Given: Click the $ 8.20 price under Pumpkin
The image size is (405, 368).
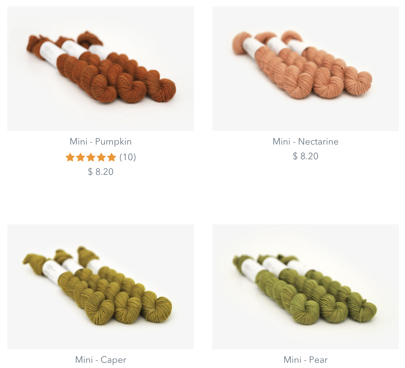Looking at the screenshot, I should [x=101, y=172].
